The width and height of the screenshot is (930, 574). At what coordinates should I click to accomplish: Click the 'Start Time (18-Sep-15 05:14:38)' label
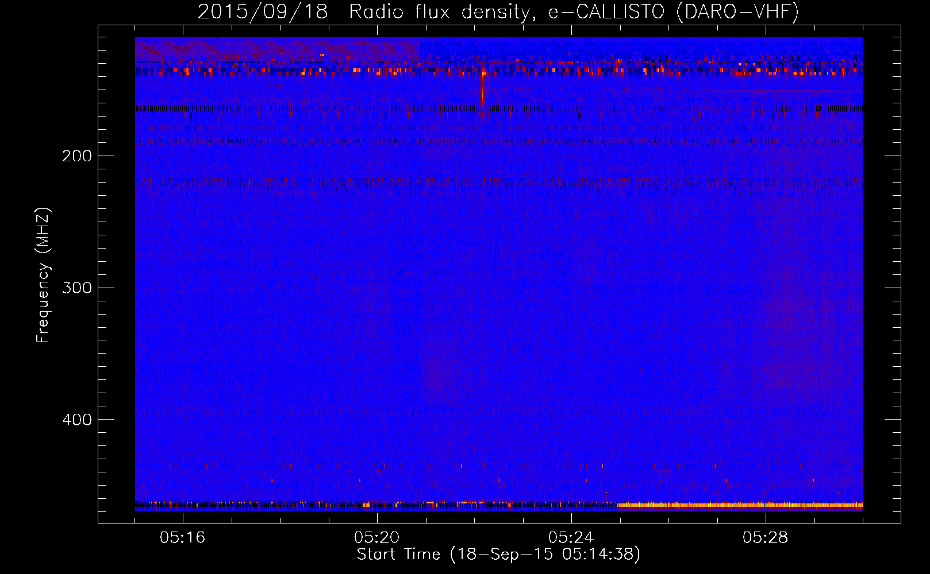[x=498, y=554]
